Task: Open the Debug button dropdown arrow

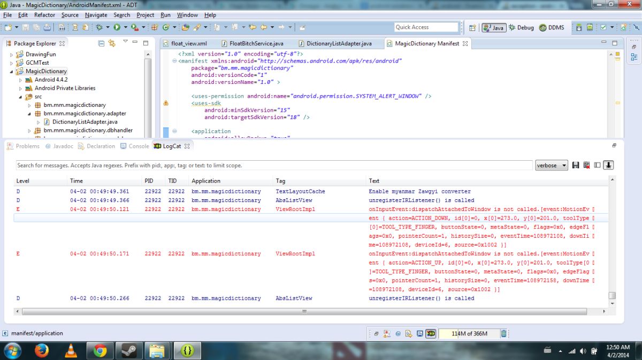Action: point(108,27)
